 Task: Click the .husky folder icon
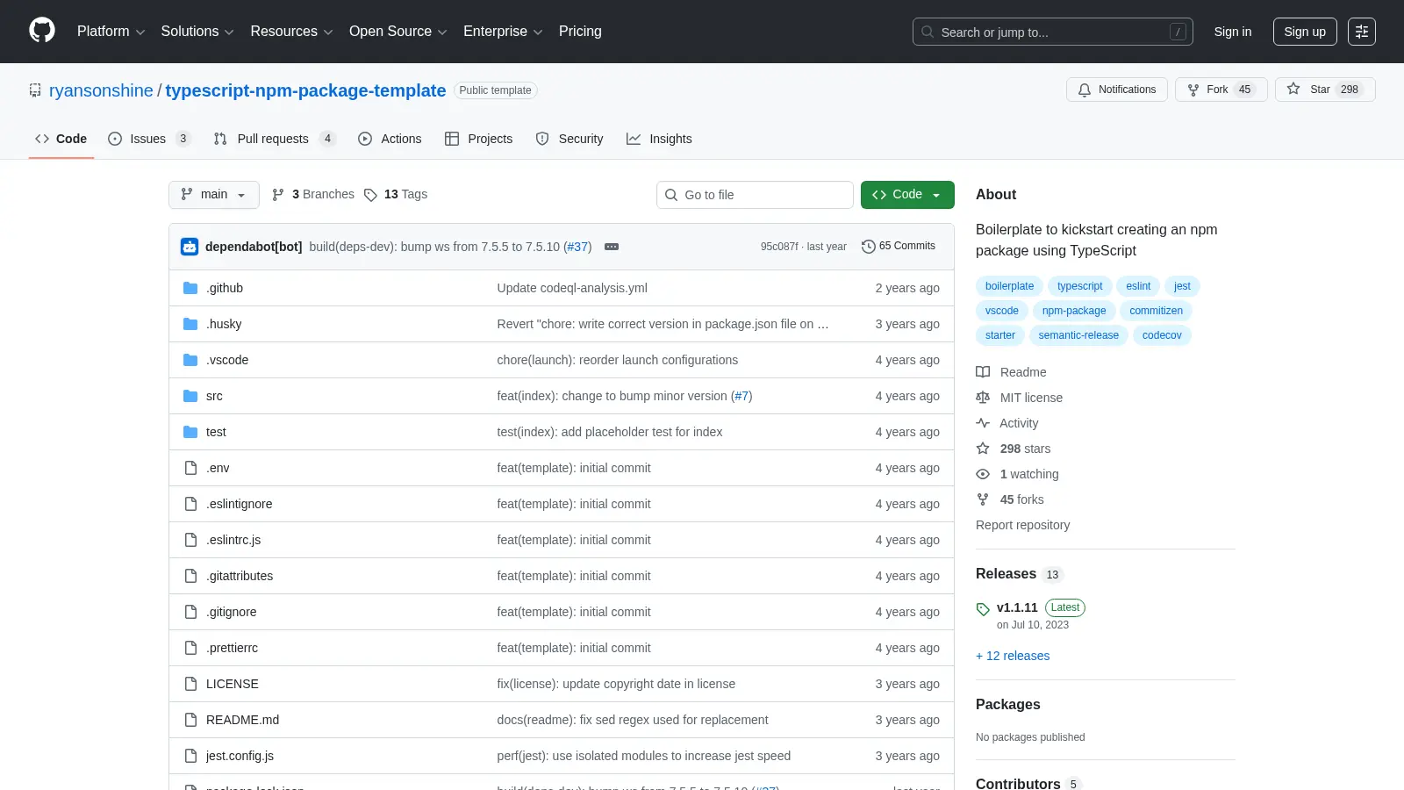190,324
